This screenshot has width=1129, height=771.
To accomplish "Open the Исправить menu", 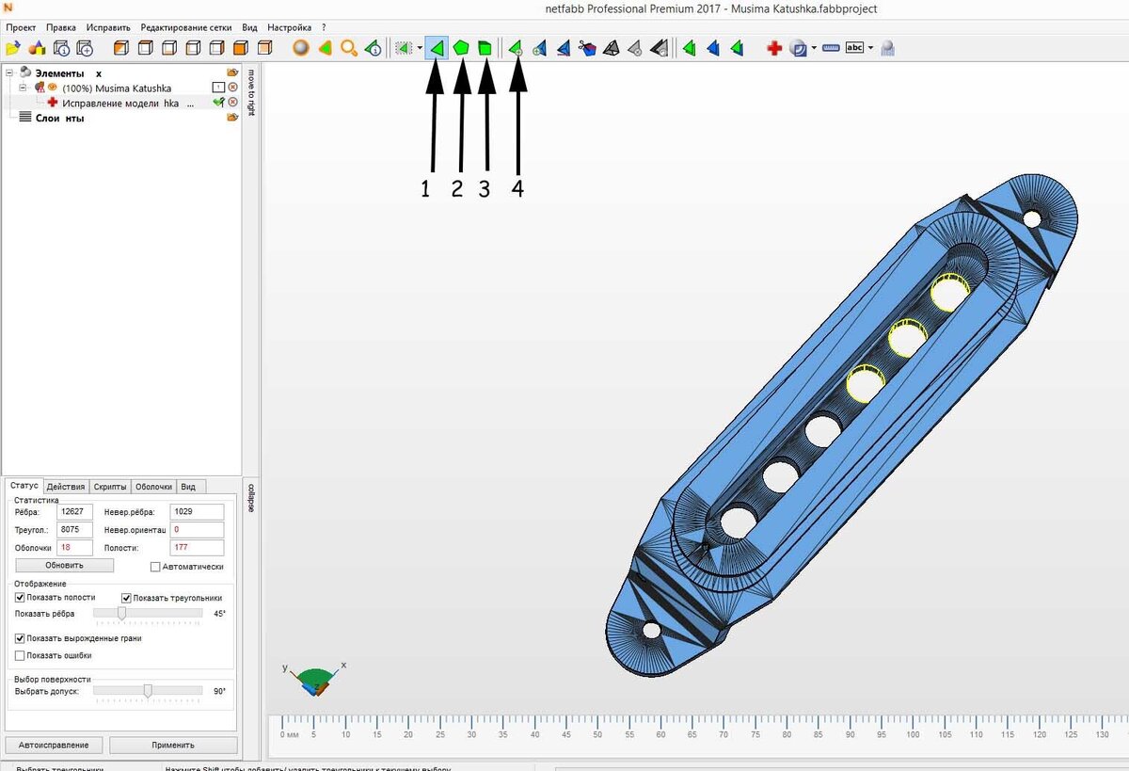I will click(x=108, y=27).
